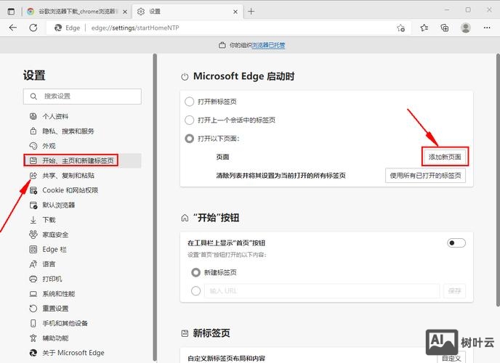Switch to the 谷歌浏览器下载 tab
This screenshot has width=500, height=363.
point(73,11)
